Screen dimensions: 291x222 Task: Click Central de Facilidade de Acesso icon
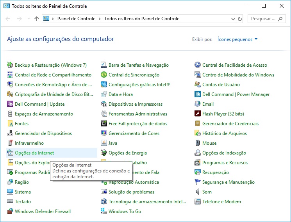(x=198, y=65)
